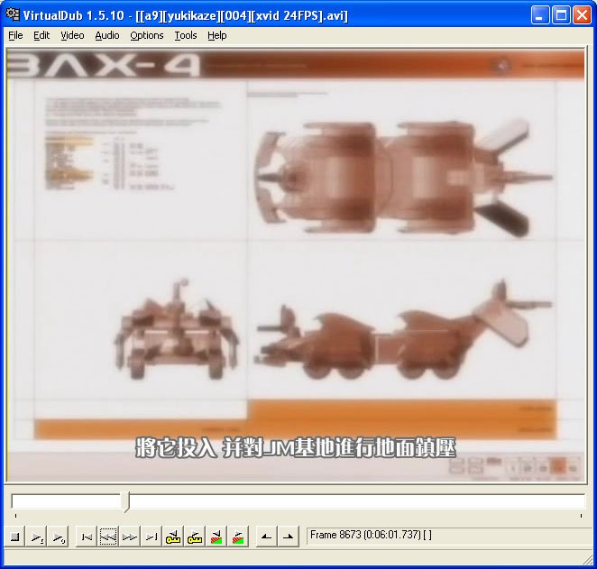Jump to the end of the video
Screen dimensions: 597x569
point(152,537)
